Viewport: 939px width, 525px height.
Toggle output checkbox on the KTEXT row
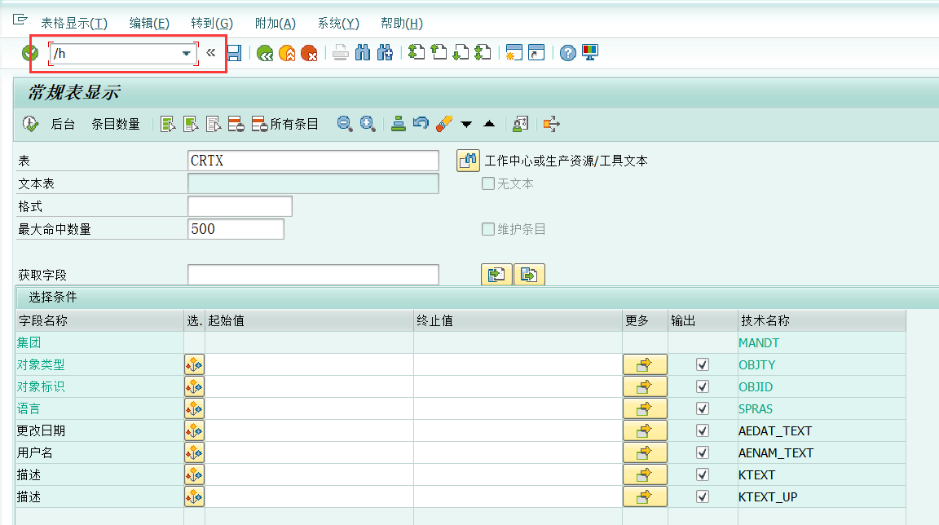coord(703,474)
